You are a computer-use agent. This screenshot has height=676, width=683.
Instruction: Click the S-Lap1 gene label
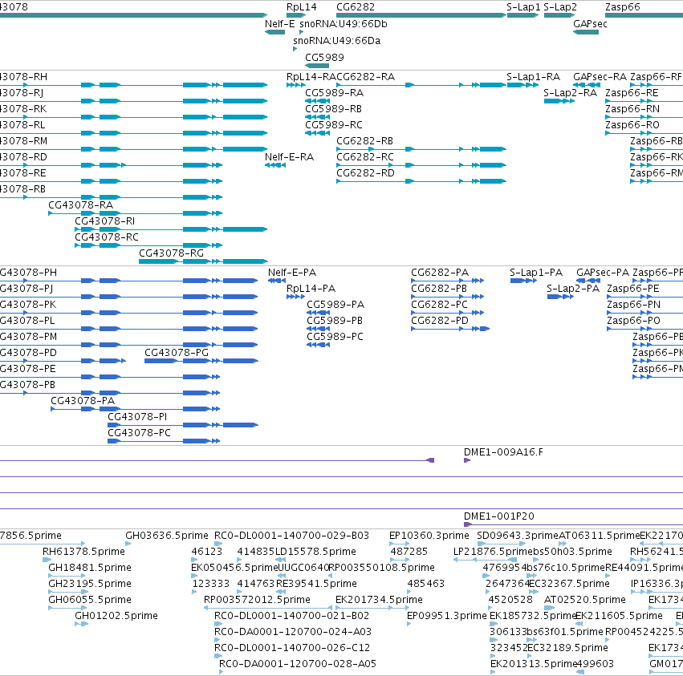pyautogui.click(x=523, y=7)
